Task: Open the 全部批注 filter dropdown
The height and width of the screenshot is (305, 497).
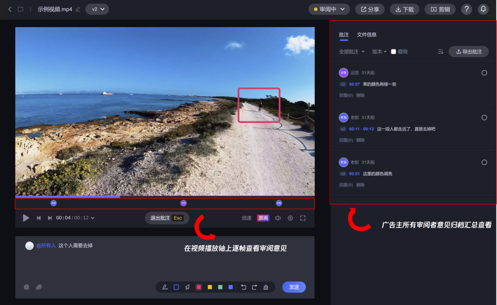Action: (352, 52)
